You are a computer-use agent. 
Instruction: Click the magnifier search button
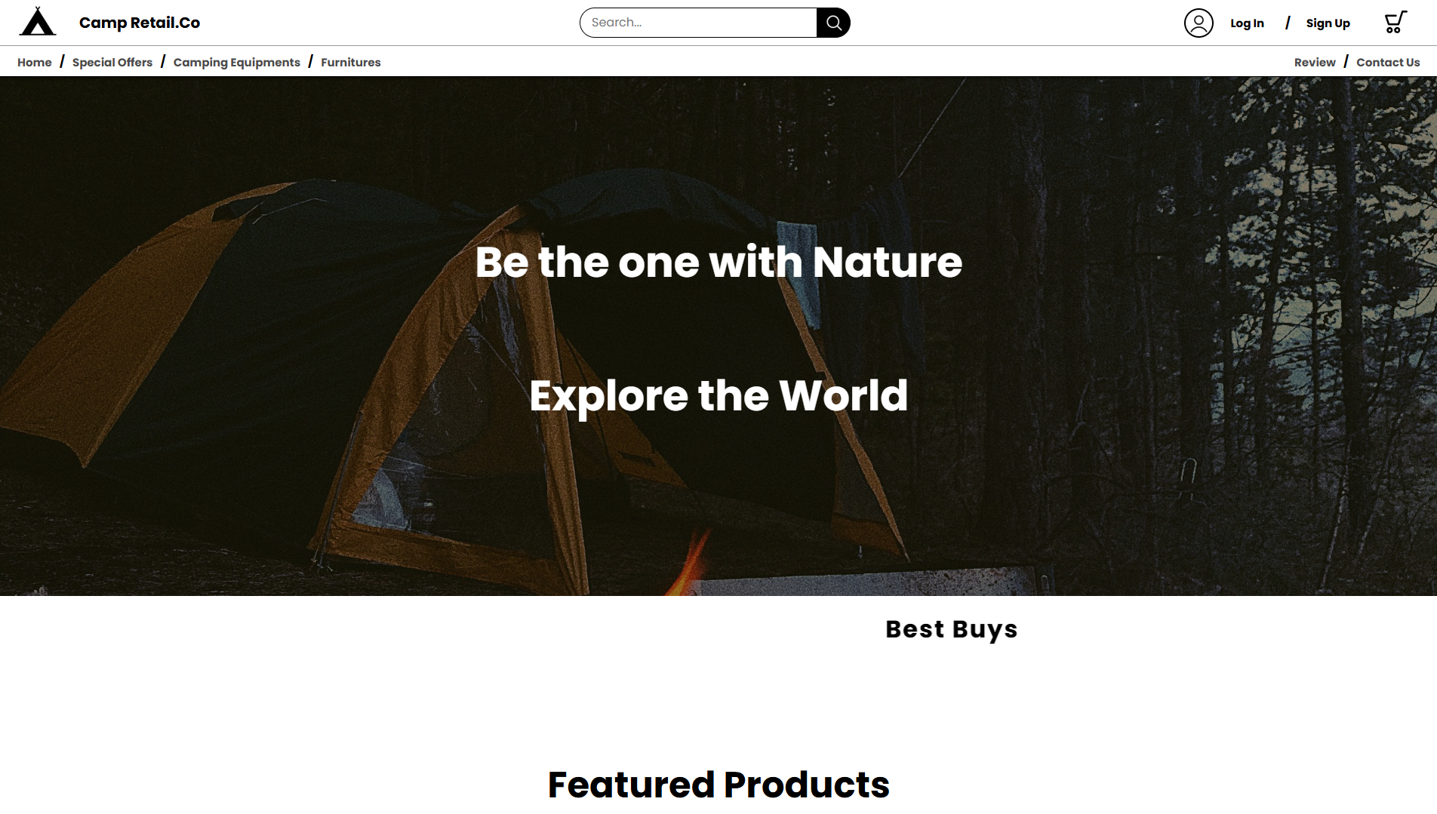pos(833,23)
